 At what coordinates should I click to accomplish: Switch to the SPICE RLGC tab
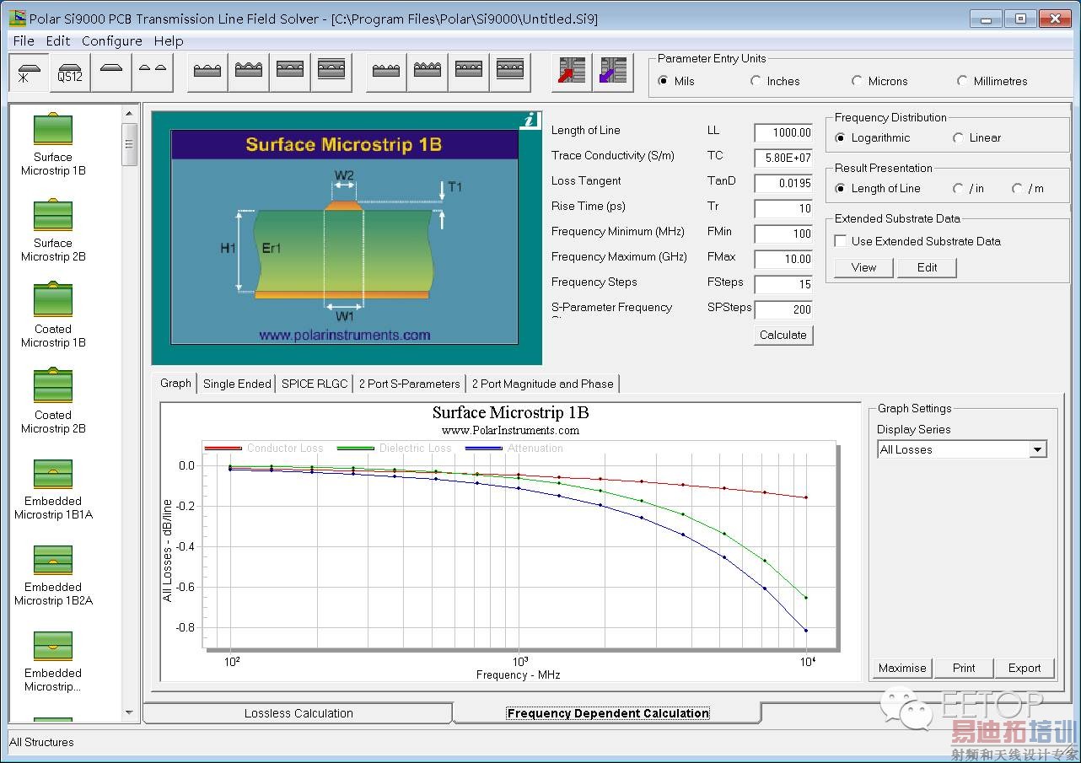315,384
